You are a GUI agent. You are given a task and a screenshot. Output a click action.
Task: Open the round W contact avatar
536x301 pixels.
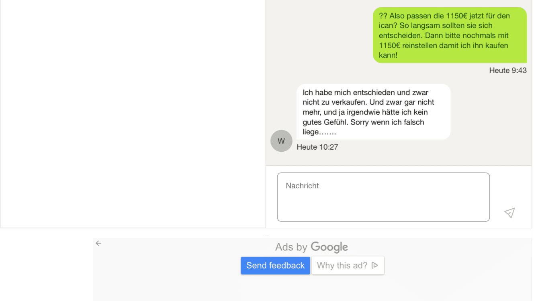coord(281,141)
